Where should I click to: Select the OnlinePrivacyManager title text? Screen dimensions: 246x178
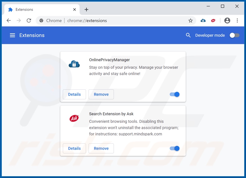(x=109, y=60)
